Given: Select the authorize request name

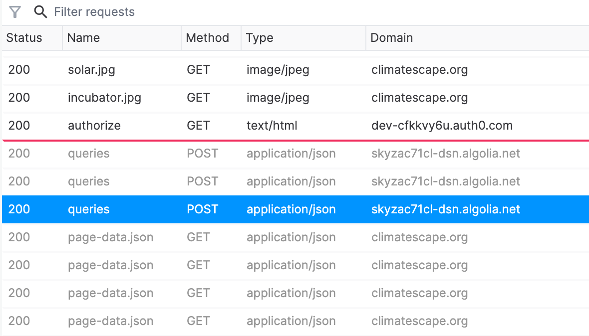Looking at the screenshot, I should coord(94,126).
